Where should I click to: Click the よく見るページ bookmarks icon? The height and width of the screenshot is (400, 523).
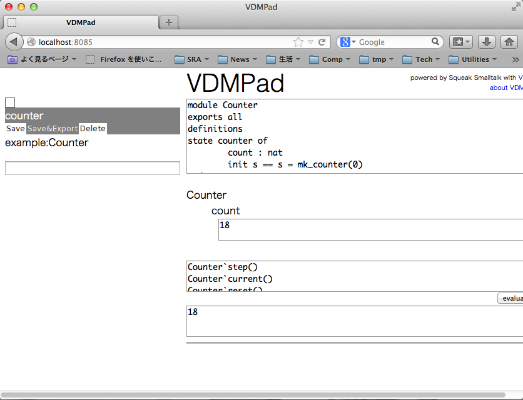[12, 59]
